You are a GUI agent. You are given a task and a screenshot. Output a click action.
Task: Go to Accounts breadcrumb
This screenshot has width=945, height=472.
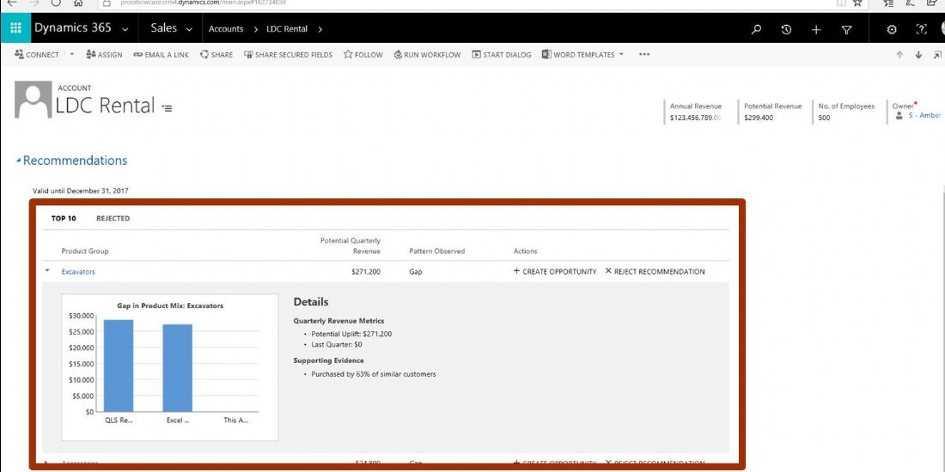pos(226,29)
